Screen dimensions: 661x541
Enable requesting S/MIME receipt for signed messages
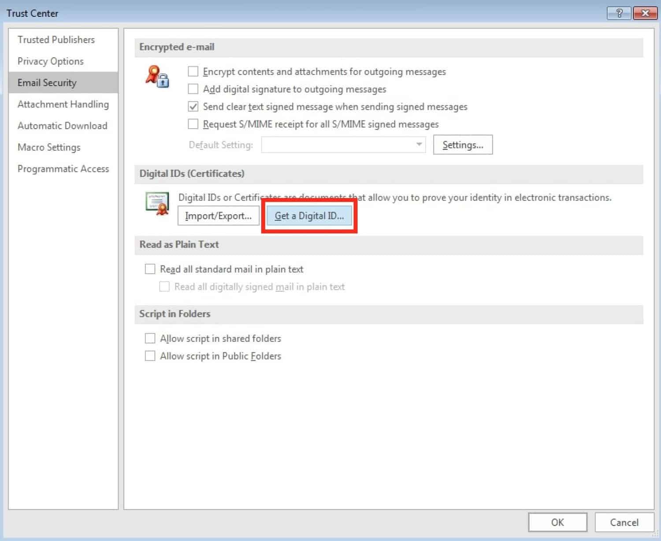coord(193,124)
